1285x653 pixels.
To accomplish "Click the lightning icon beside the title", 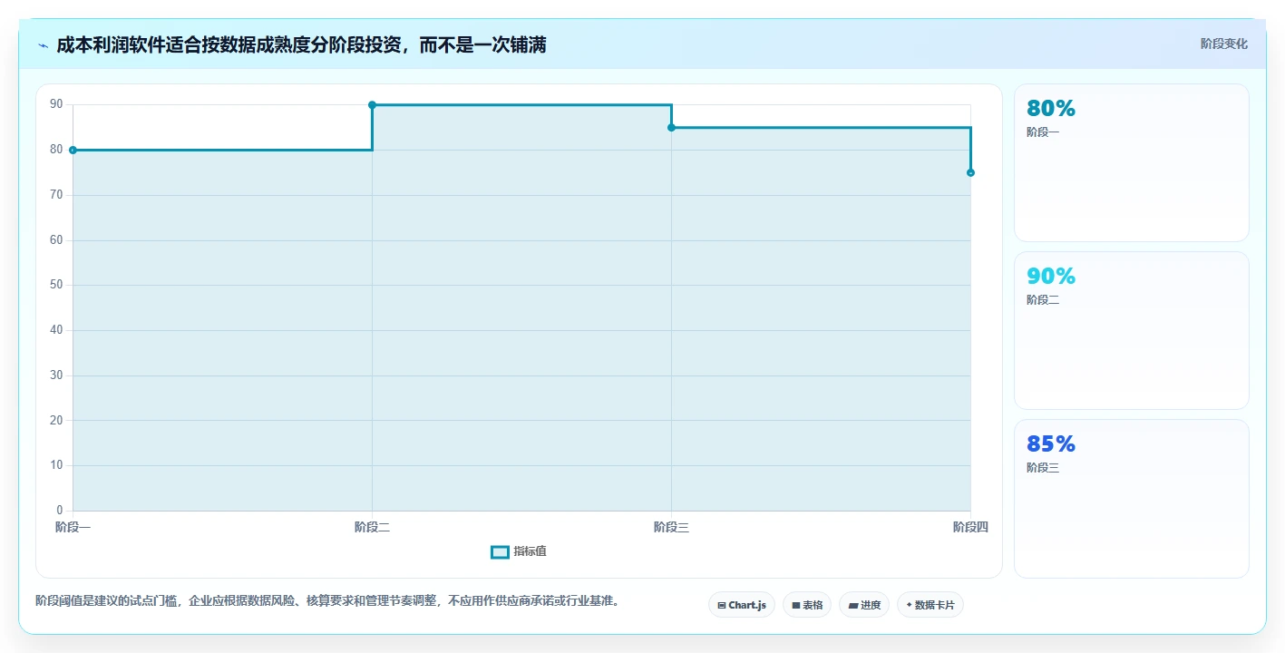I will coord(43,45).
